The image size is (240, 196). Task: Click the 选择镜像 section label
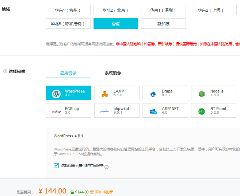[17, 71]
